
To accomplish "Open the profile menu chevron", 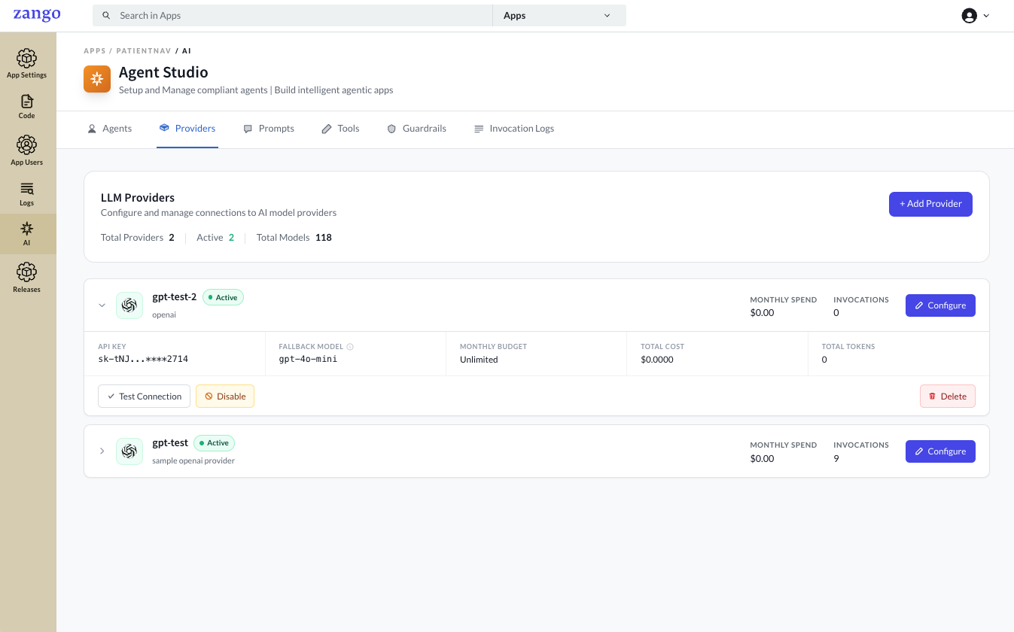I will (x=986, y=16).
